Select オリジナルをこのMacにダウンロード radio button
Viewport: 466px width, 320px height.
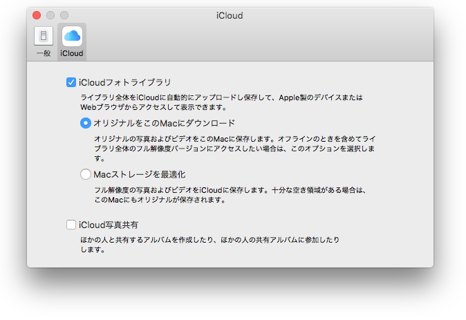tap(86, 124)
